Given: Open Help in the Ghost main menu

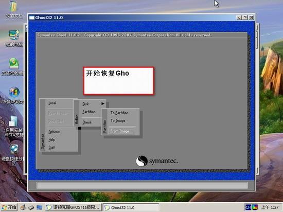Looking at the screenshot, I should (51, 139).
